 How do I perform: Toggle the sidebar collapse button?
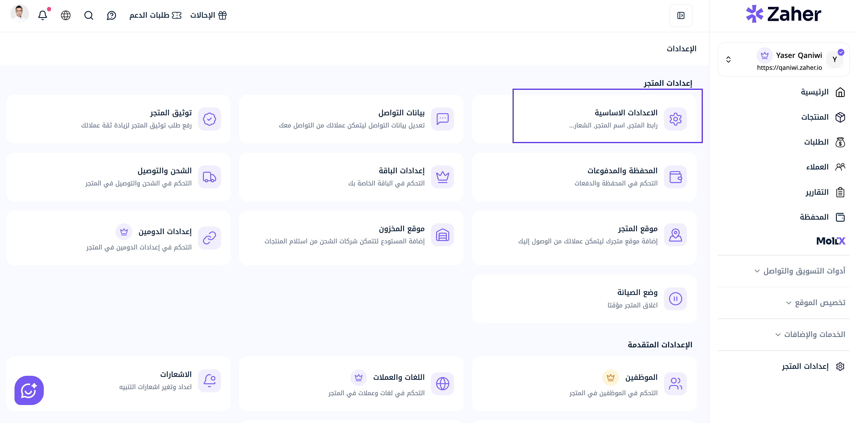point(680,15)
